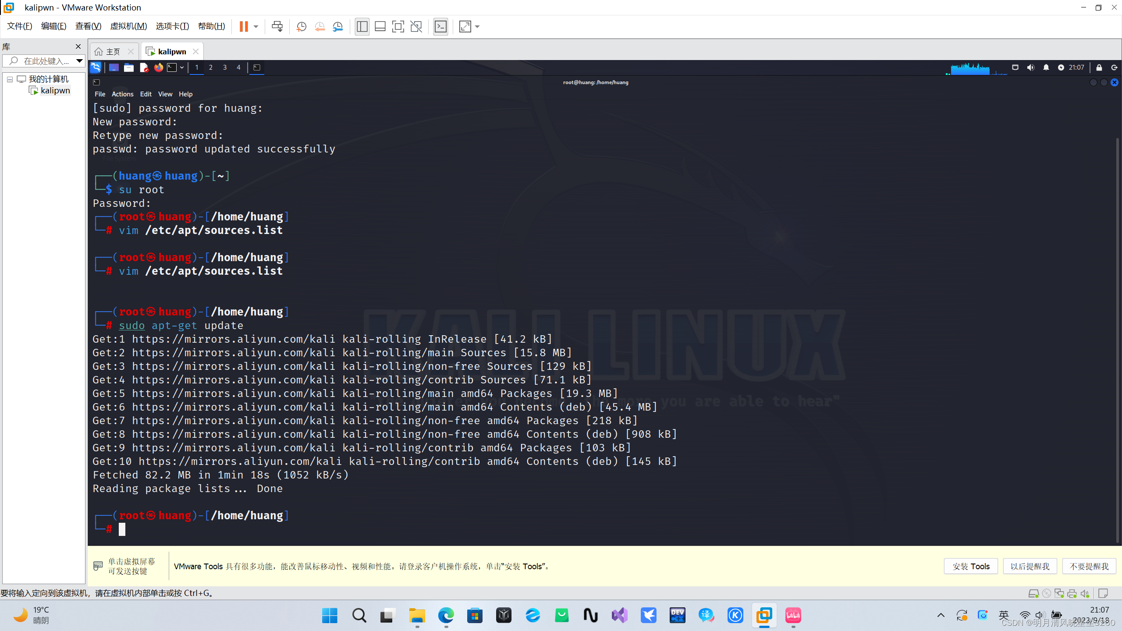
Task: Close the kalipwn tab
Action: [x=195, y=52]
